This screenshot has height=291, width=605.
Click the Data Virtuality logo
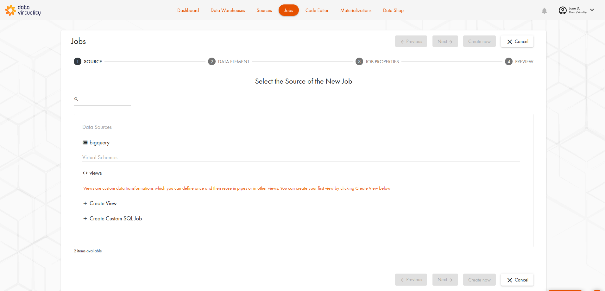point(23,10)
